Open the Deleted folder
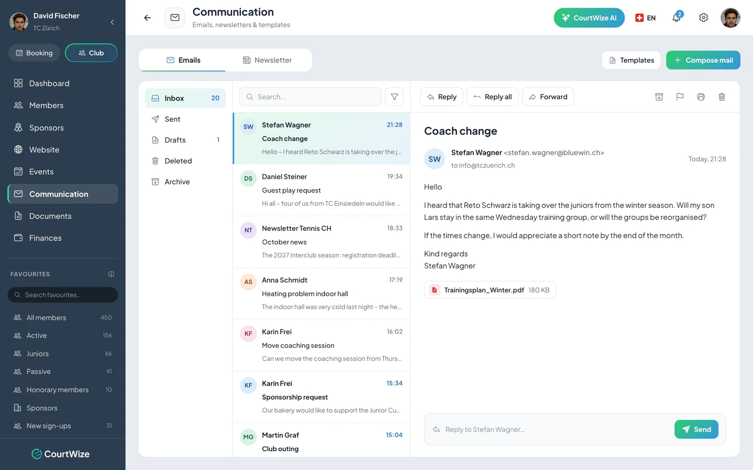Screen dimensions: 753x470 pos(185,161)
